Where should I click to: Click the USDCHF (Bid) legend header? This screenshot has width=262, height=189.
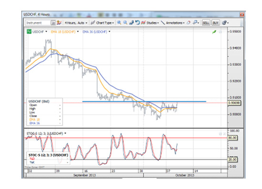[x=39, y=102]
